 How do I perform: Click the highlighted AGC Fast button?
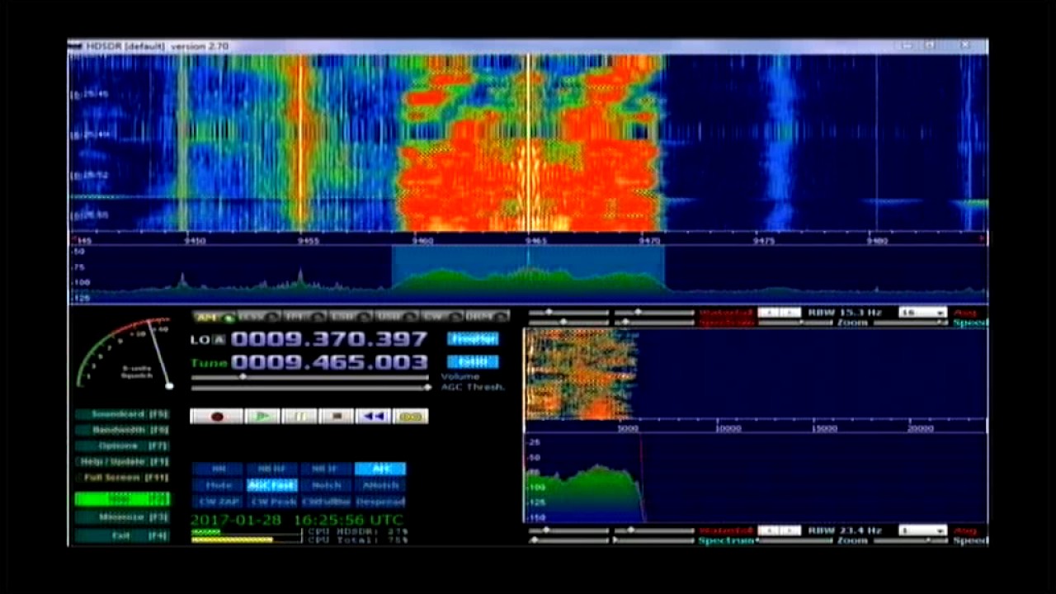(272, 485)
